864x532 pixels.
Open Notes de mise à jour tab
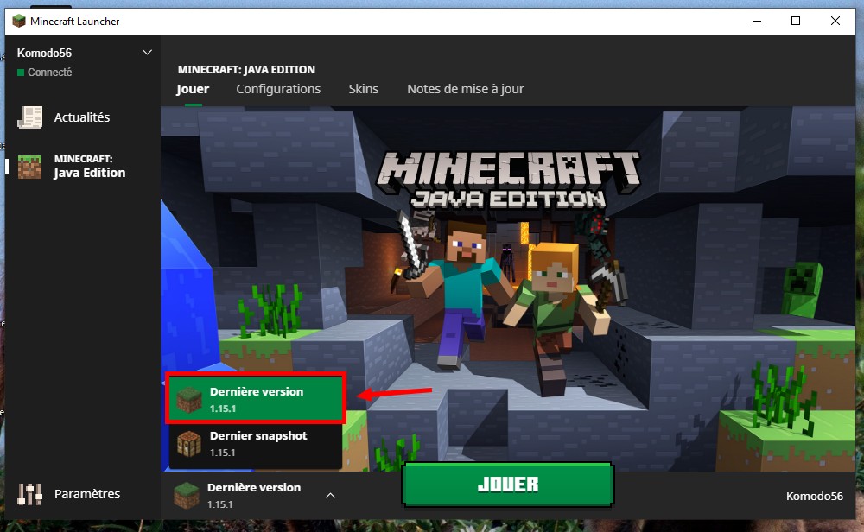[466, 89]
